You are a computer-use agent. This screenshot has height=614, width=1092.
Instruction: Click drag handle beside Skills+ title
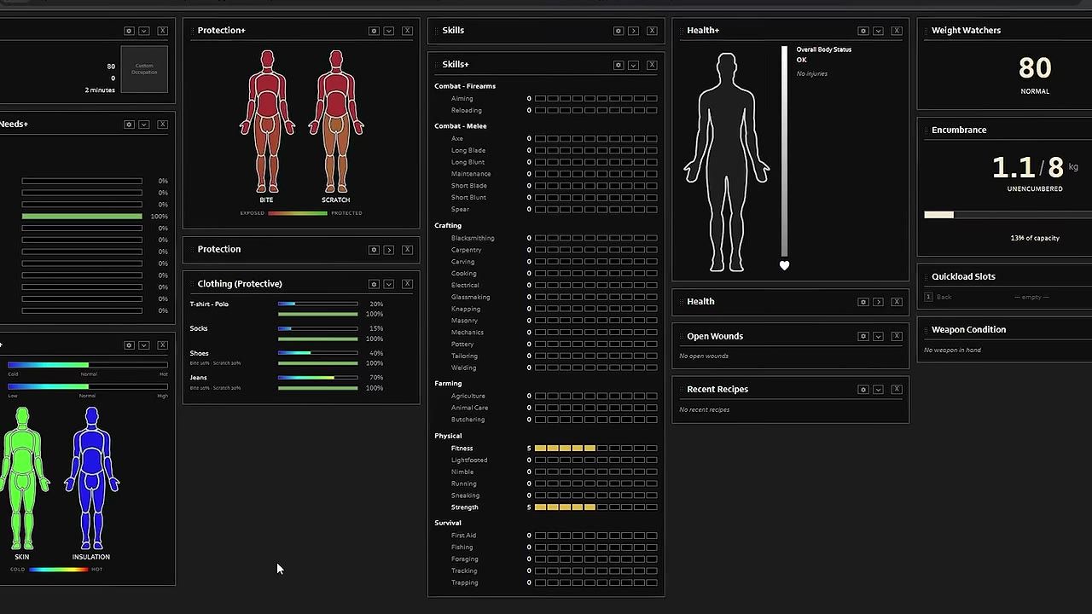pyautogui.click(x=437, y=65)
